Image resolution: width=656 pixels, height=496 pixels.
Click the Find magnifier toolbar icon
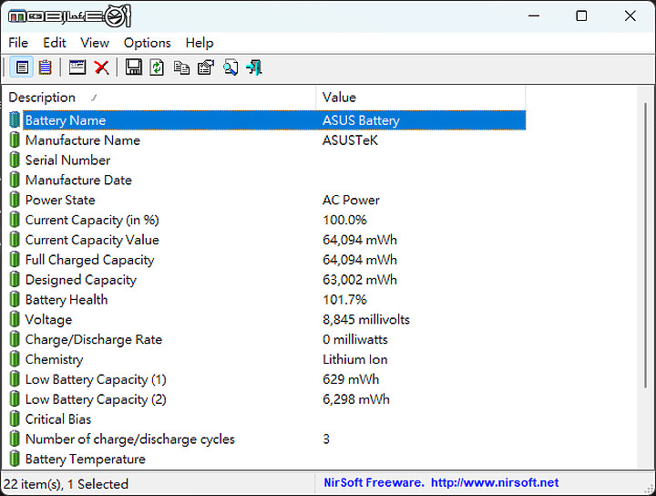coord(231,67)
